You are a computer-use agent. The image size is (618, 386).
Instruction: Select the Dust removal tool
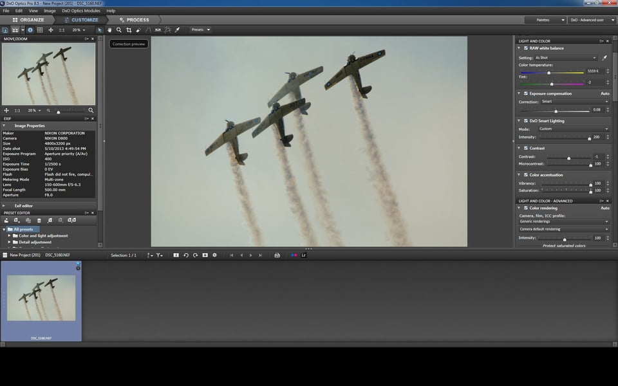click(138, 30)
